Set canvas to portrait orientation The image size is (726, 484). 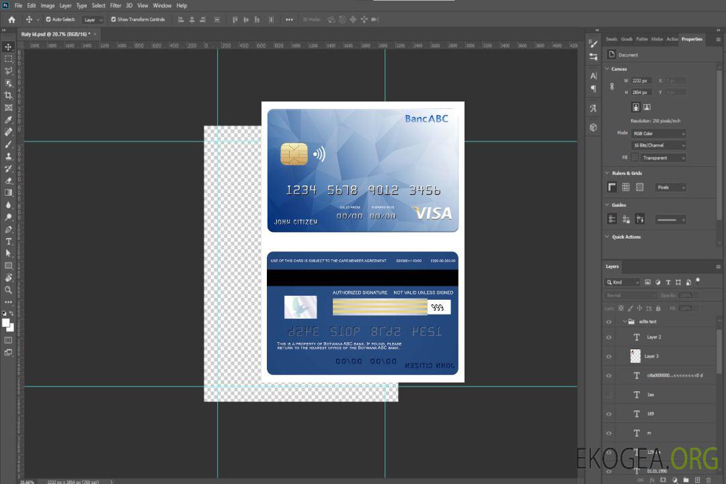(636, 108)
